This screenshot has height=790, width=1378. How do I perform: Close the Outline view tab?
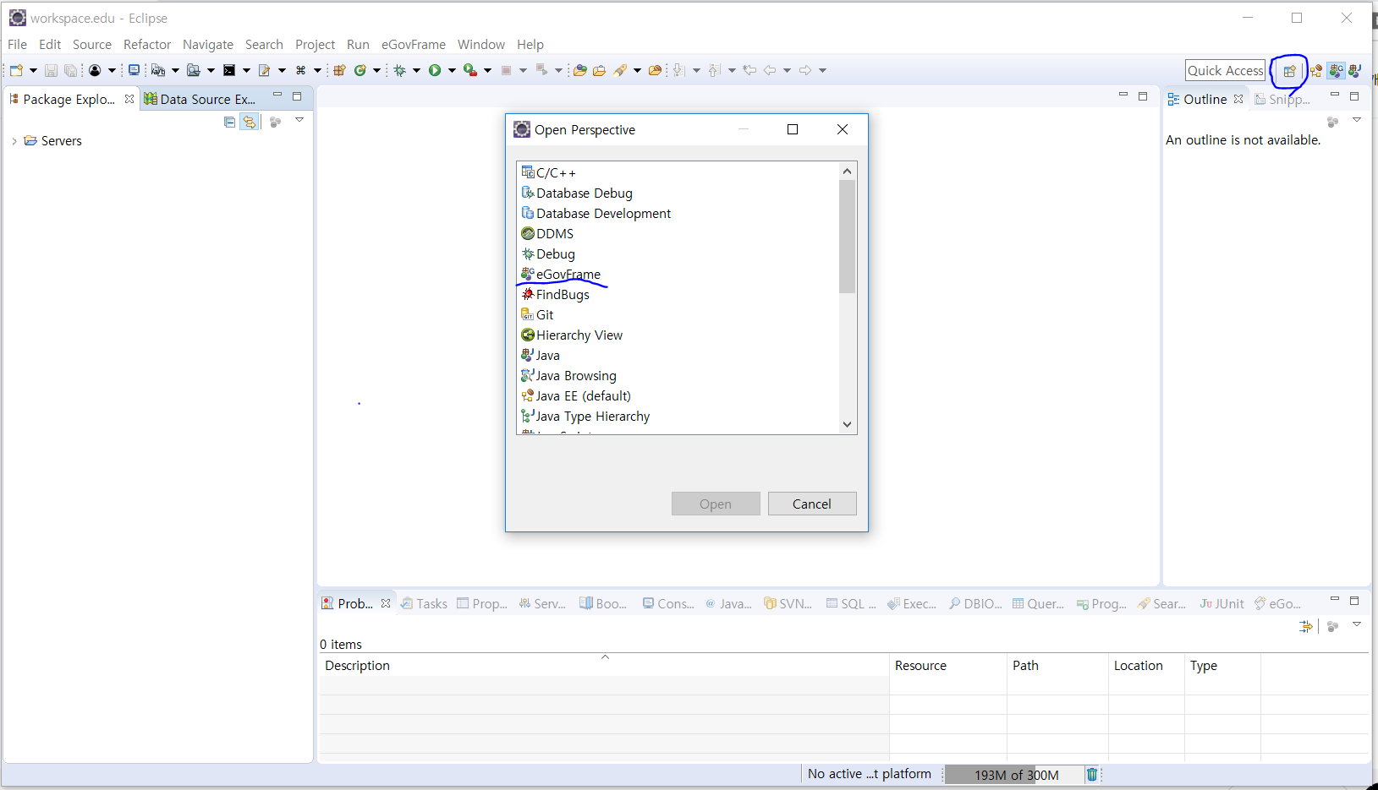tap(1238, 99)
